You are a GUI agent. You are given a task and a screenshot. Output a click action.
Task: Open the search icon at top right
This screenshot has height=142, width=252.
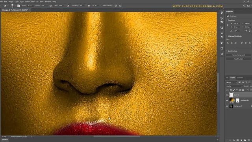(x=244, y=6)
